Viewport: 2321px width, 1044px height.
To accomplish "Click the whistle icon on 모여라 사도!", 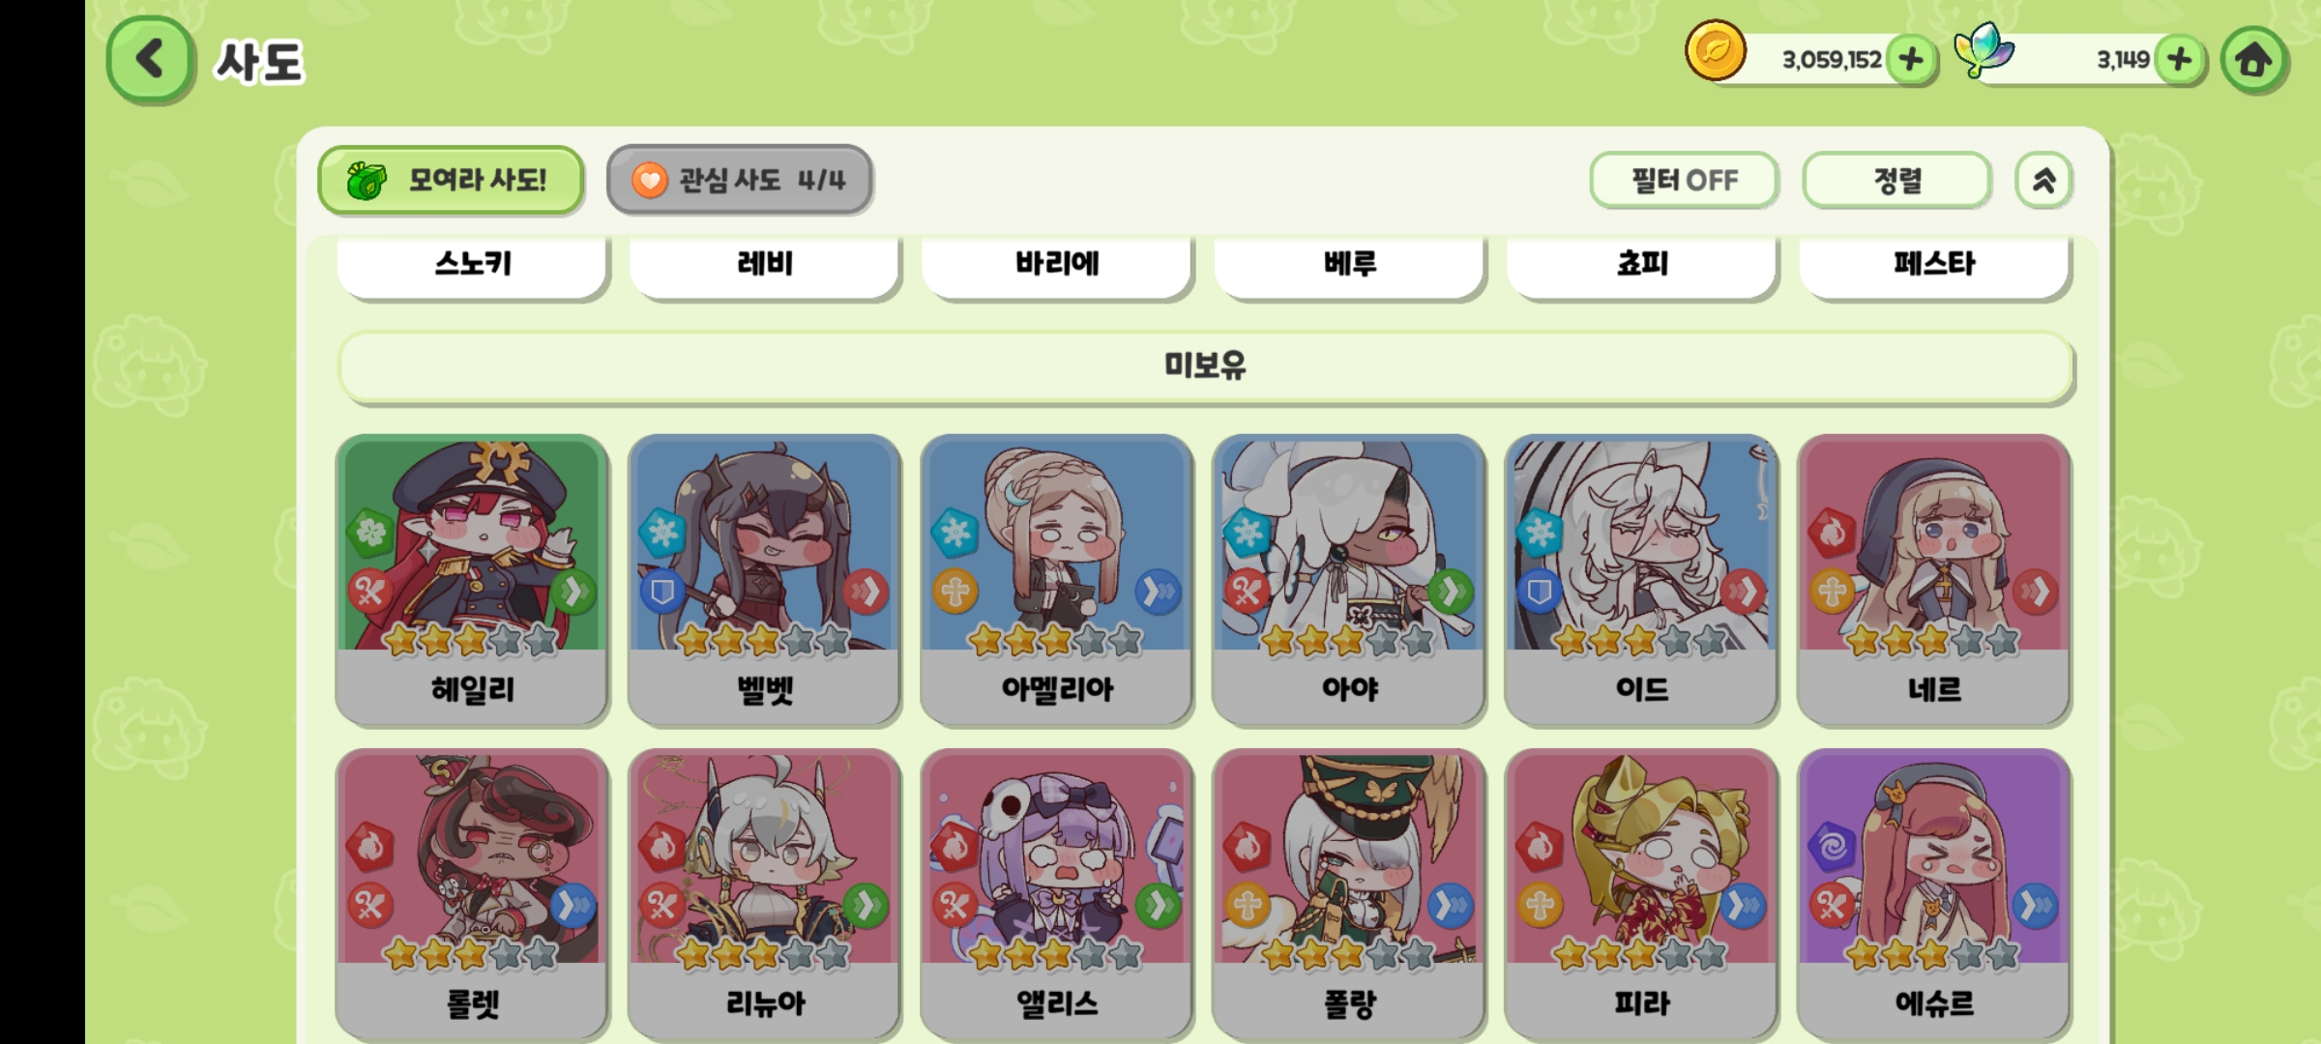I will [367, 180].
